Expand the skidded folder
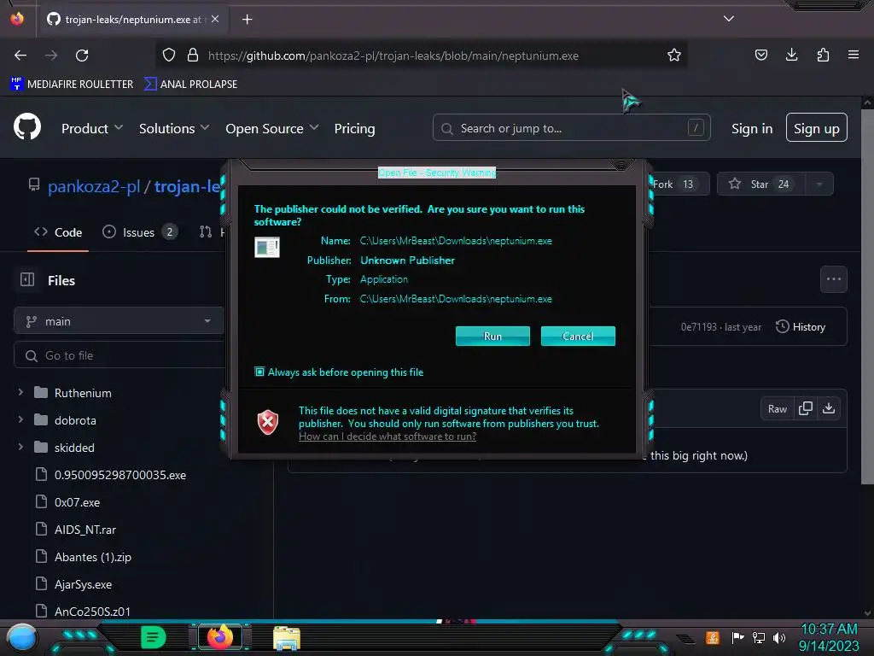 tap(20, 447)
